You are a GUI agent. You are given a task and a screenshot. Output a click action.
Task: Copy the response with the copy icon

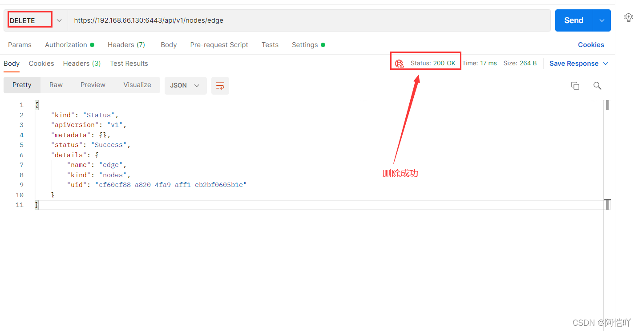575,86
